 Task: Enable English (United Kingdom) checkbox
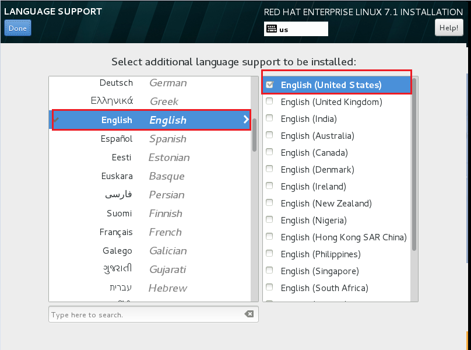tap(269, 101)
